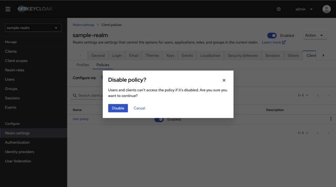Go to Users in sidebar

tap(10, 79)
